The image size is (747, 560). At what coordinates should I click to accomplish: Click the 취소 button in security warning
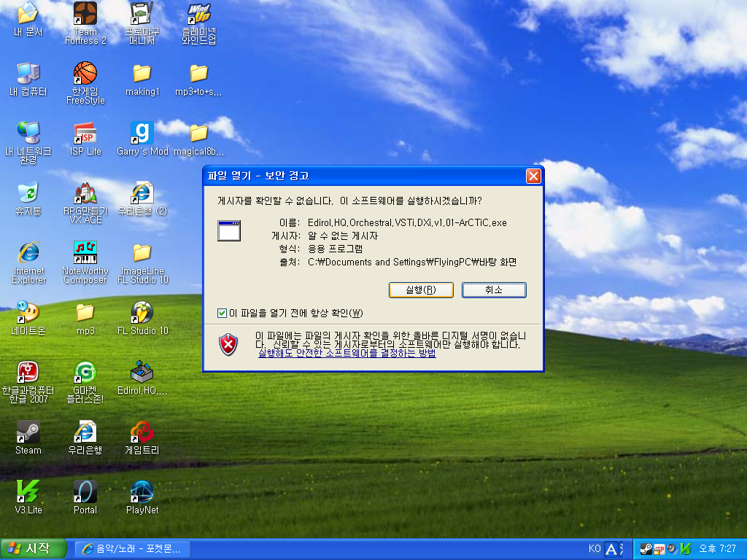(494, 289)
